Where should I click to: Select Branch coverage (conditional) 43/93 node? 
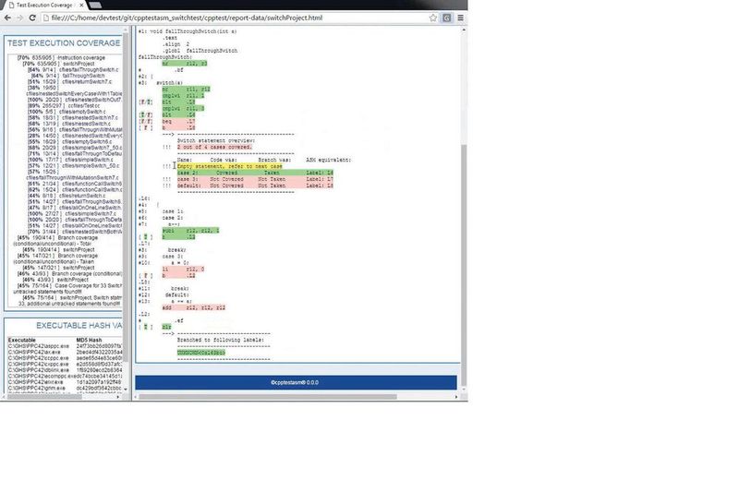(x=69, y=273)
